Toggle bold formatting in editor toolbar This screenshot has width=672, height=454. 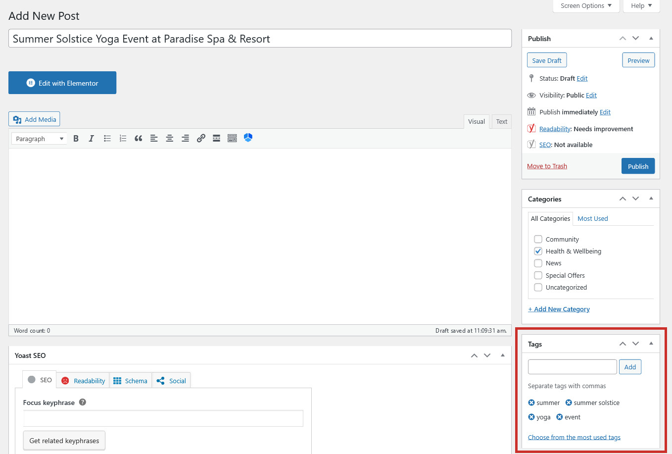[76, 139]
